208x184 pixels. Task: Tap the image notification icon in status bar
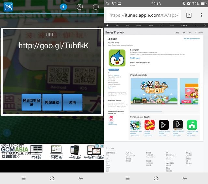click(119, 4)
